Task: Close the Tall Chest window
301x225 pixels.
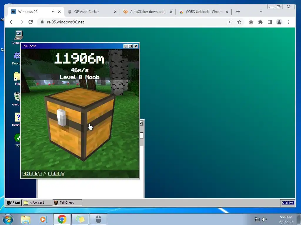Action: [136, 46]
